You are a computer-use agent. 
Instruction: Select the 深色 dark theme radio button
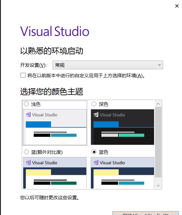pos(94,104)
